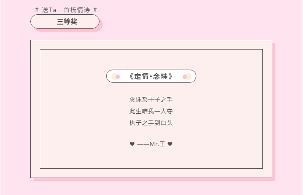Click the poem line 执子之手到白头
303x195 pixels.
(151, 123)
